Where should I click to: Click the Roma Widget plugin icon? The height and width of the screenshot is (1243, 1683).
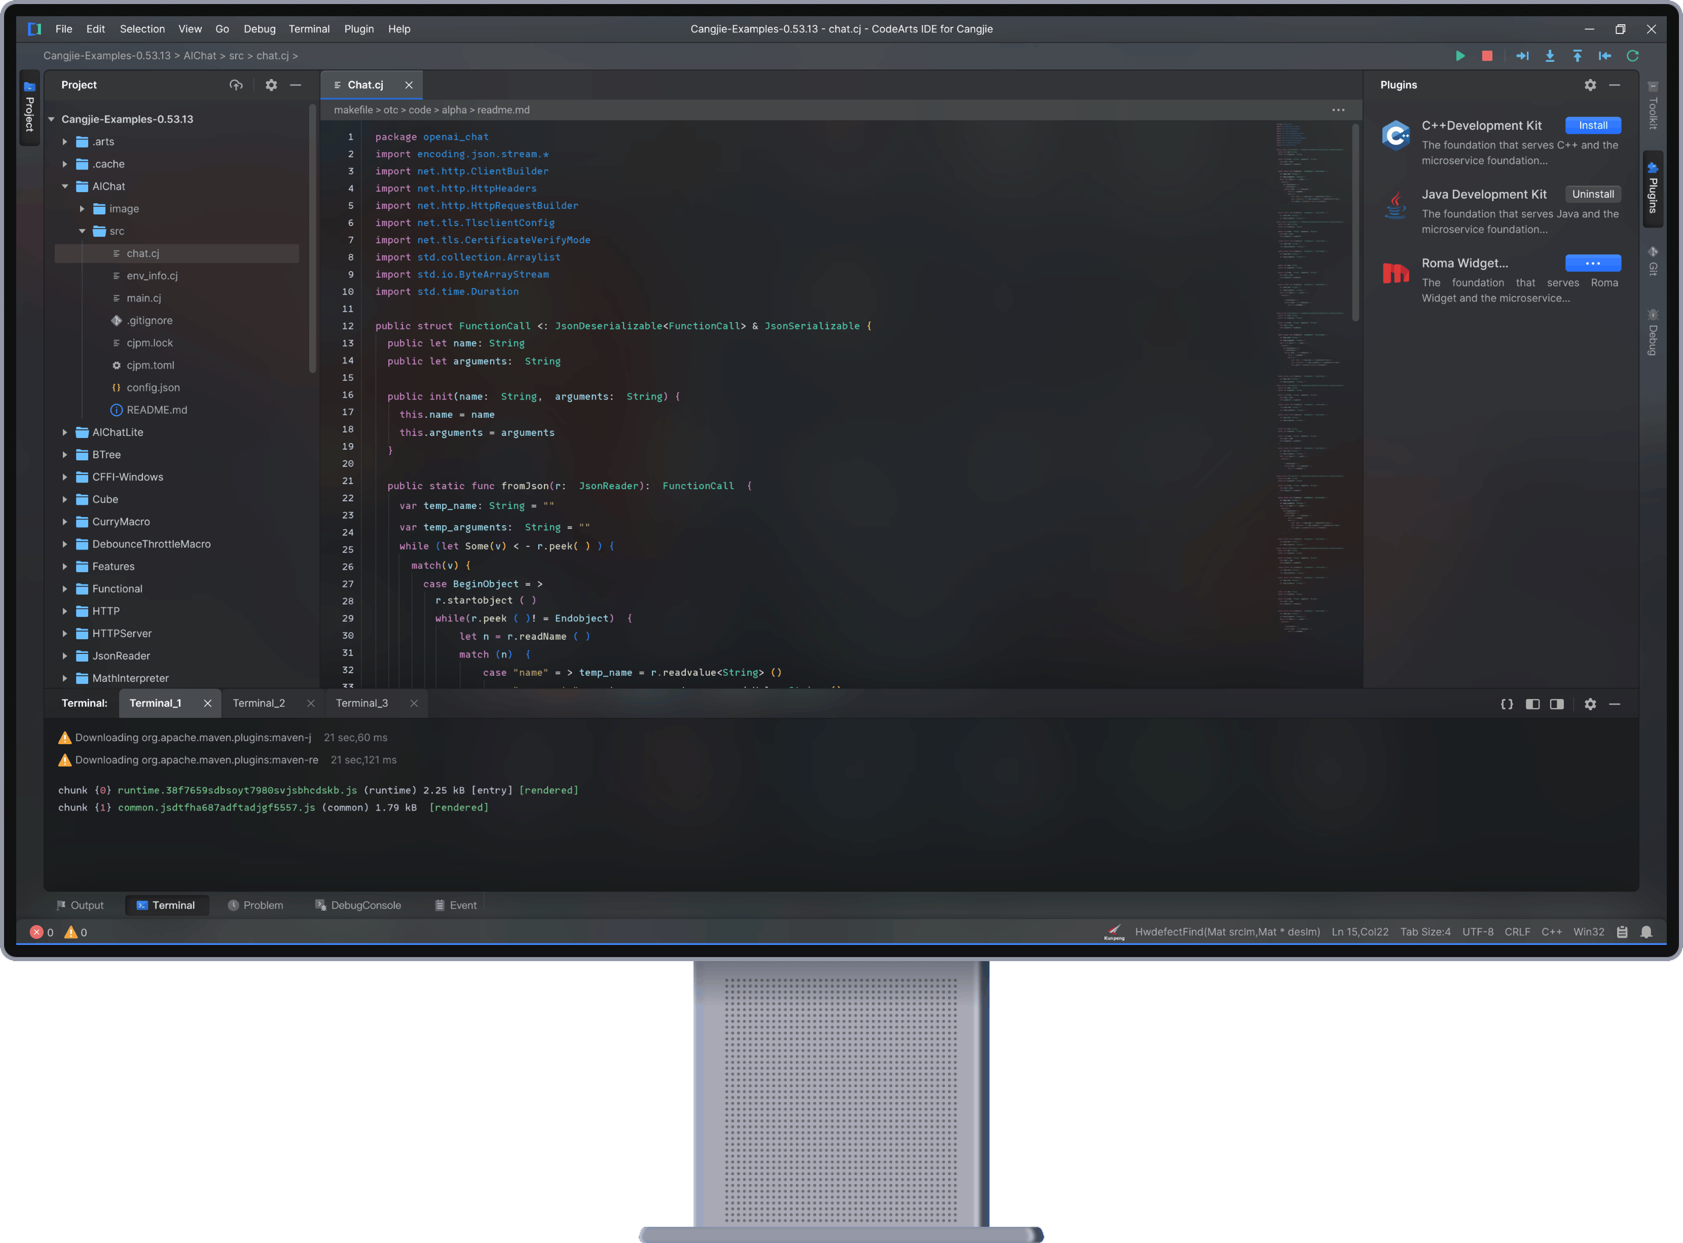point(1397,273)
